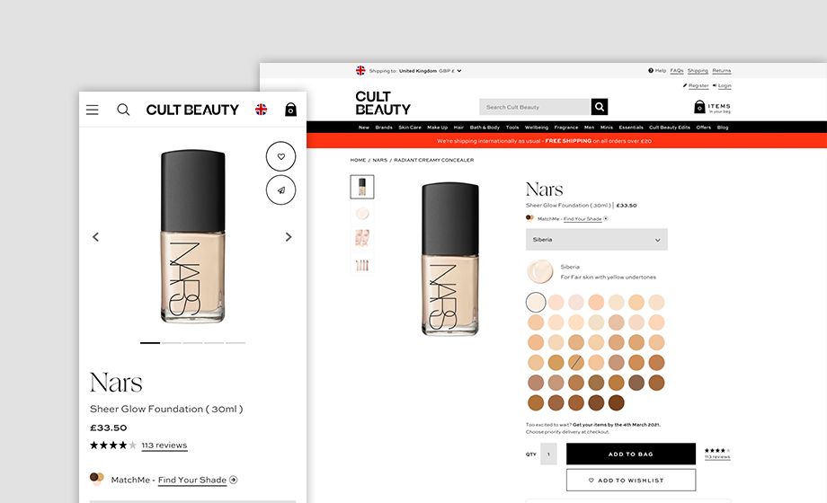Click the desktop 113 reviews text

coord(717,457)
